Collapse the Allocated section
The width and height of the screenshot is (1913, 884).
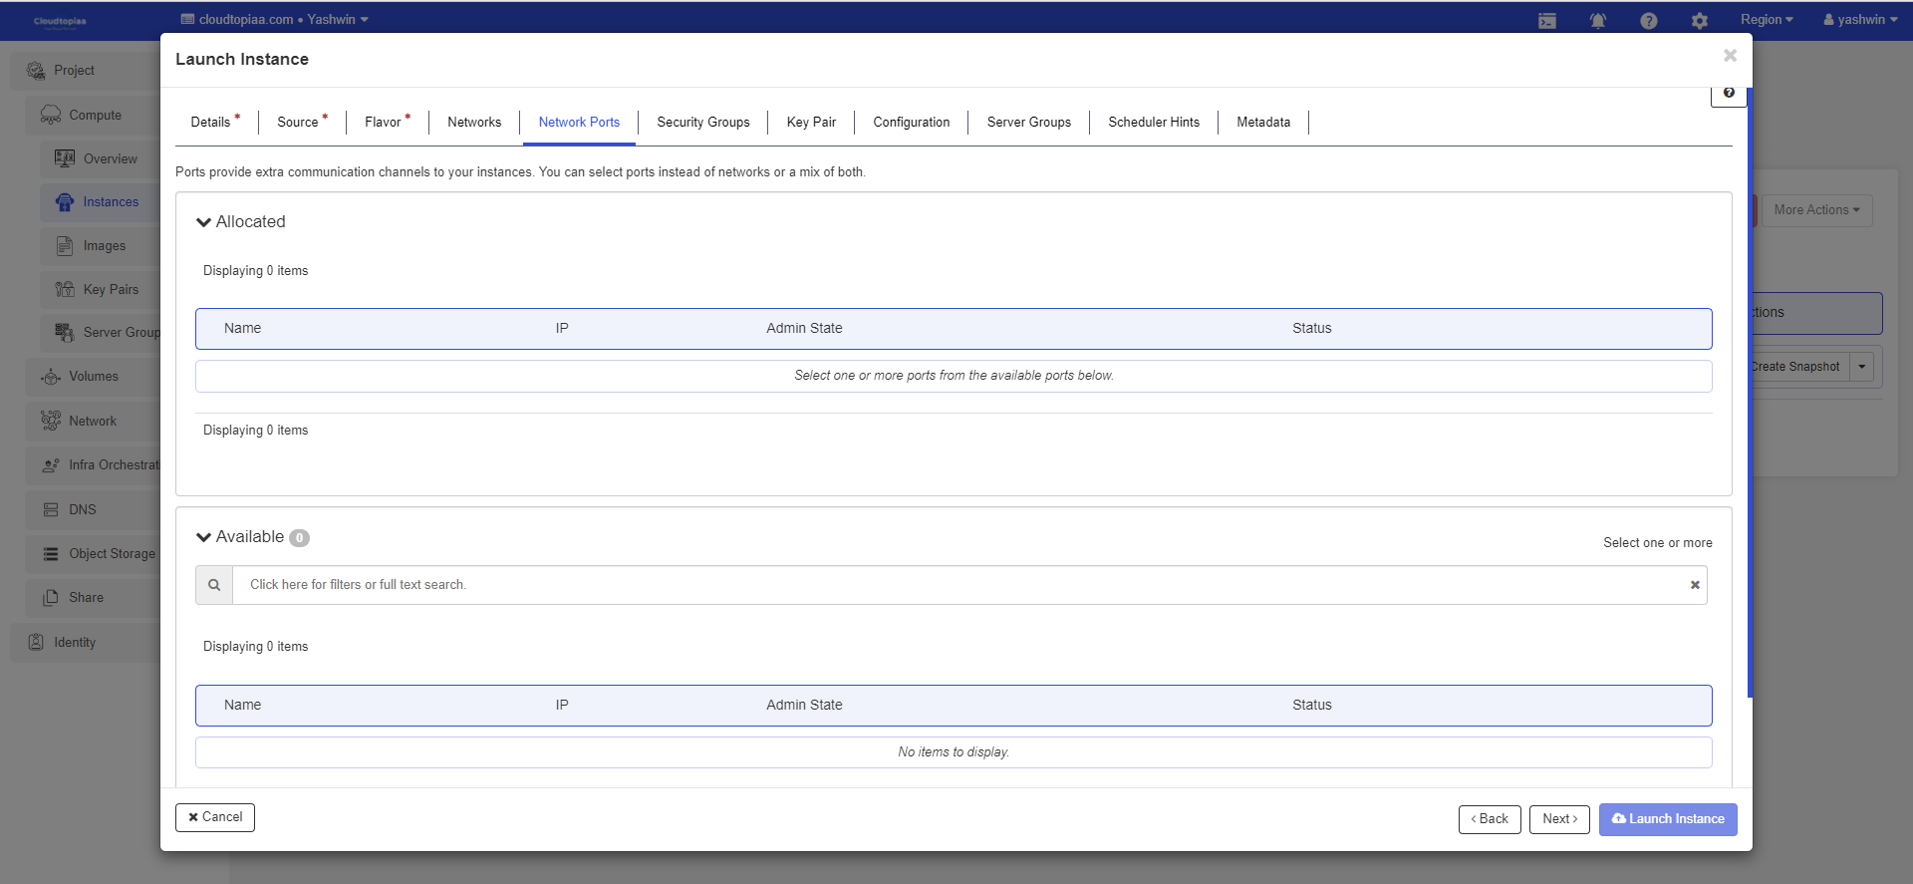204,222
